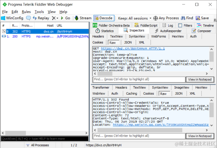Screen dimensions: 217x148
Task: Open the comment speech bubble icon
Action: click(x=28, y=18)
